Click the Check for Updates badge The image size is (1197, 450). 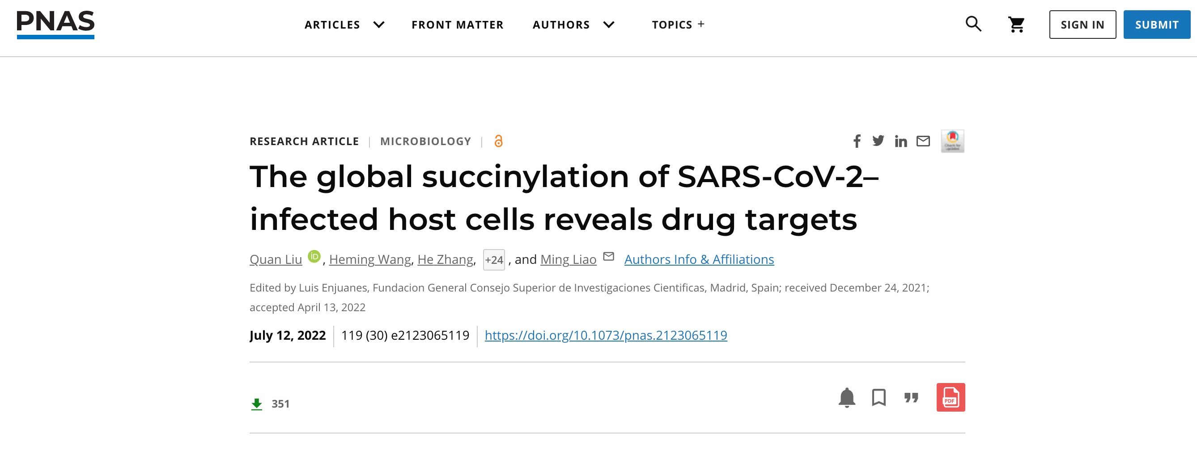click(x=952, y=141)
